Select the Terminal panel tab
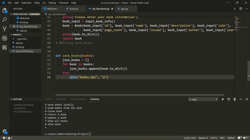This screenshot has height=140, width=250. (95, 99)
